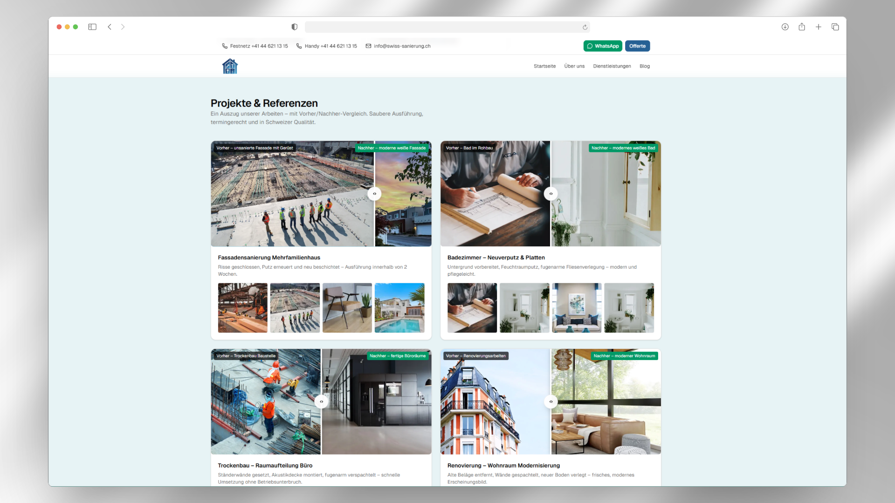Click the info@swiss-sanierung.ch email link
Image resolution: width=895 pixels, height=503 pixels.
(x=402, y=46)
